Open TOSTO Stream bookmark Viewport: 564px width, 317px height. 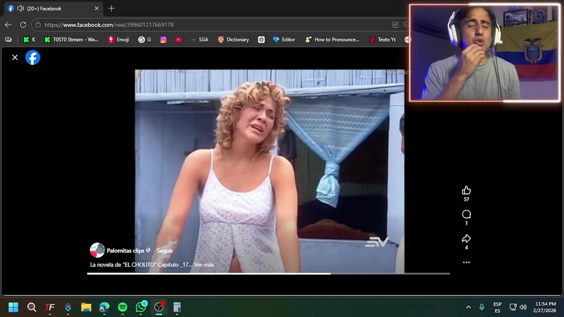tap(71, 39)
